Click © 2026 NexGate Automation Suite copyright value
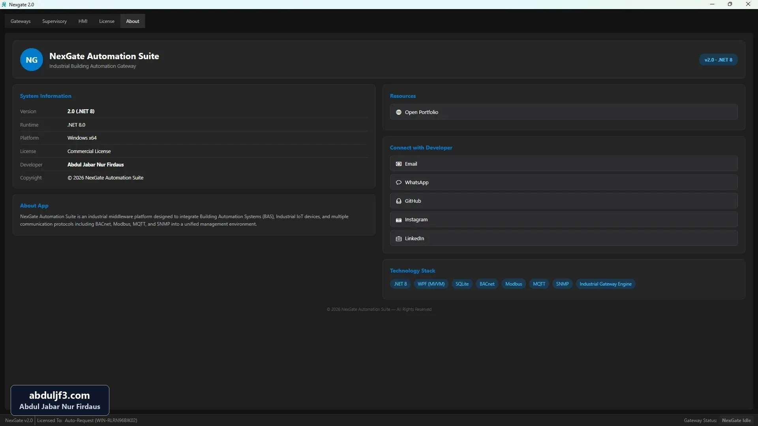 (105, 178)
